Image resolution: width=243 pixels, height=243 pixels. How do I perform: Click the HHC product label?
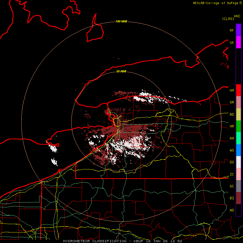tap(237, 16)
